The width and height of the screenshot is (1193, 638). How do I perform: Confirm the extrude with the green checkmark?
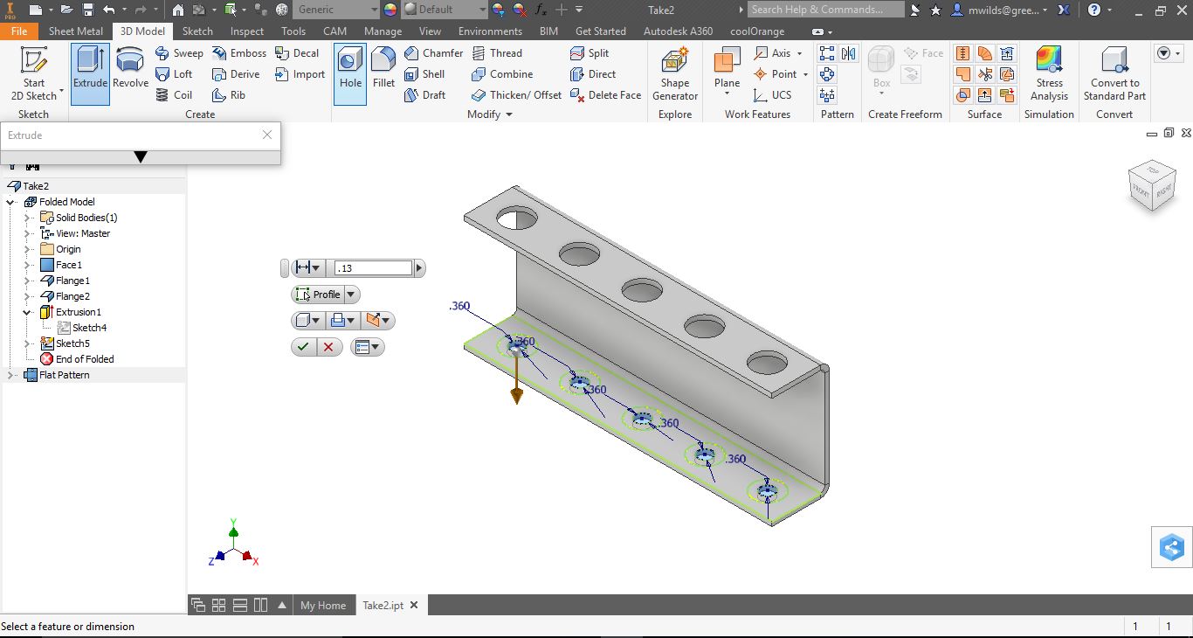click(x=303, y=347)
